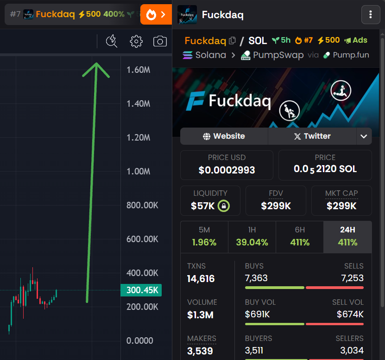Click the BUYS count 7,363
Image resolution: width=385 pixels, height=360 pixels.
point(256,278)
